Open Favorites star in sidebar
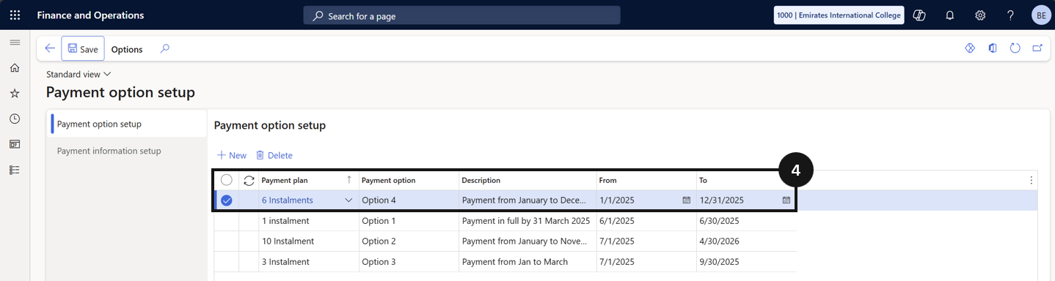Image resolution: width=1055 pixels, height=281 pixels. pyautogui.click(x=15, y=94)
